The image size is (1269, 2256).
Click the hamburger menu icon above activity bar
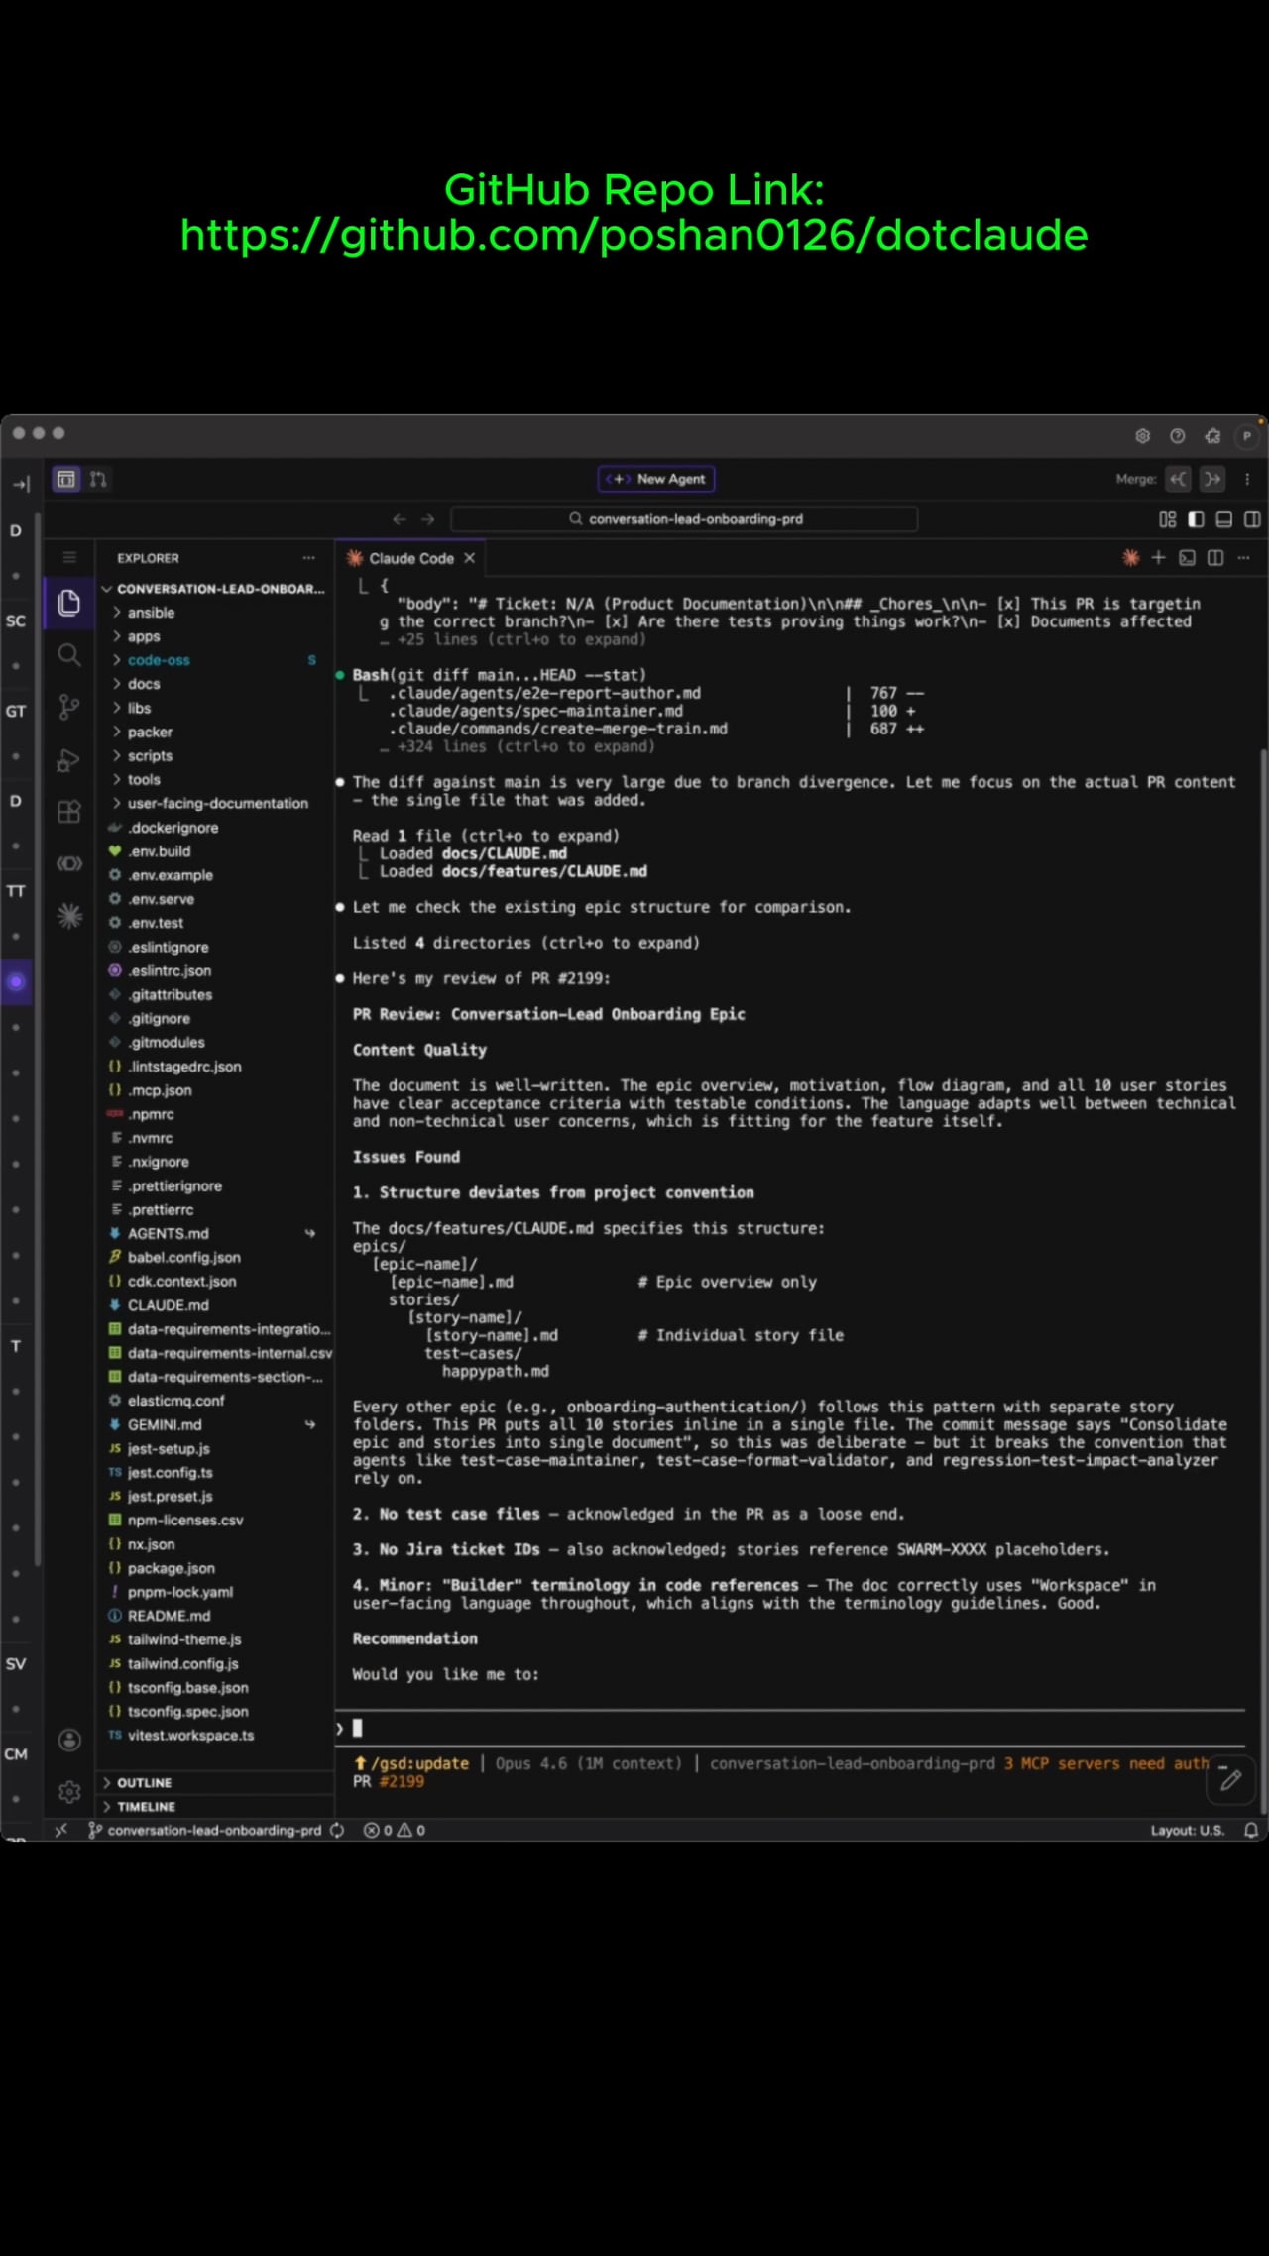point(69,557)
